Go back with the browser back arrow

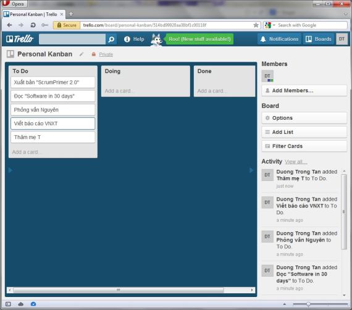click(x=9, y=25)
